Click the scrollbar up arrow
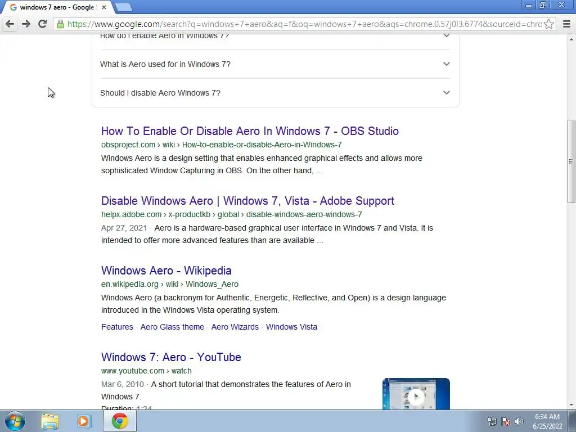 (x=571, y=39)
